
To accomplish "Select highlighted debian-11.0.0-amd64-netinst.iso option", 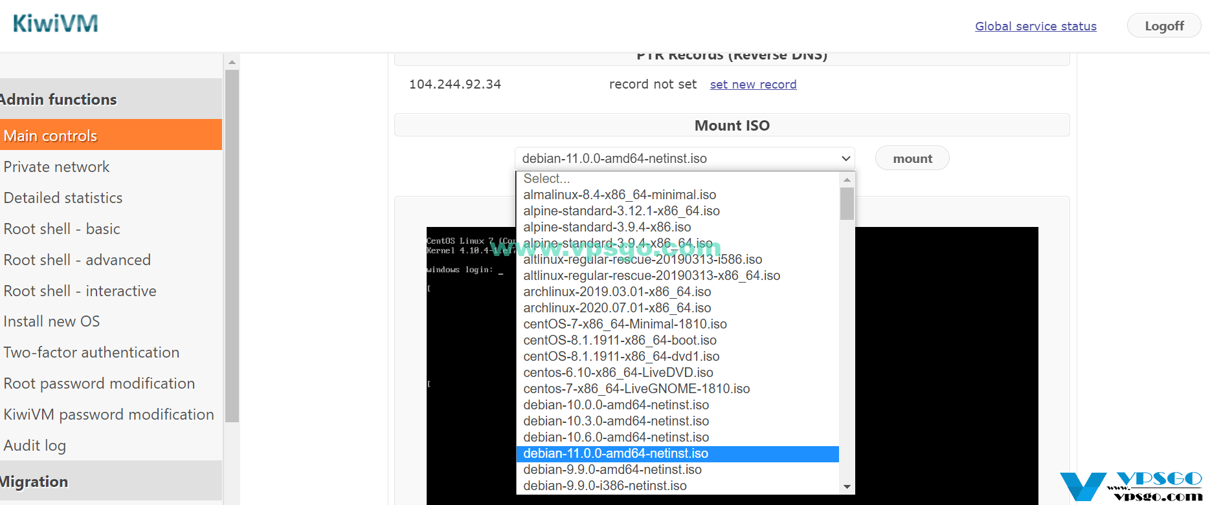I will (x=678, y=453).
